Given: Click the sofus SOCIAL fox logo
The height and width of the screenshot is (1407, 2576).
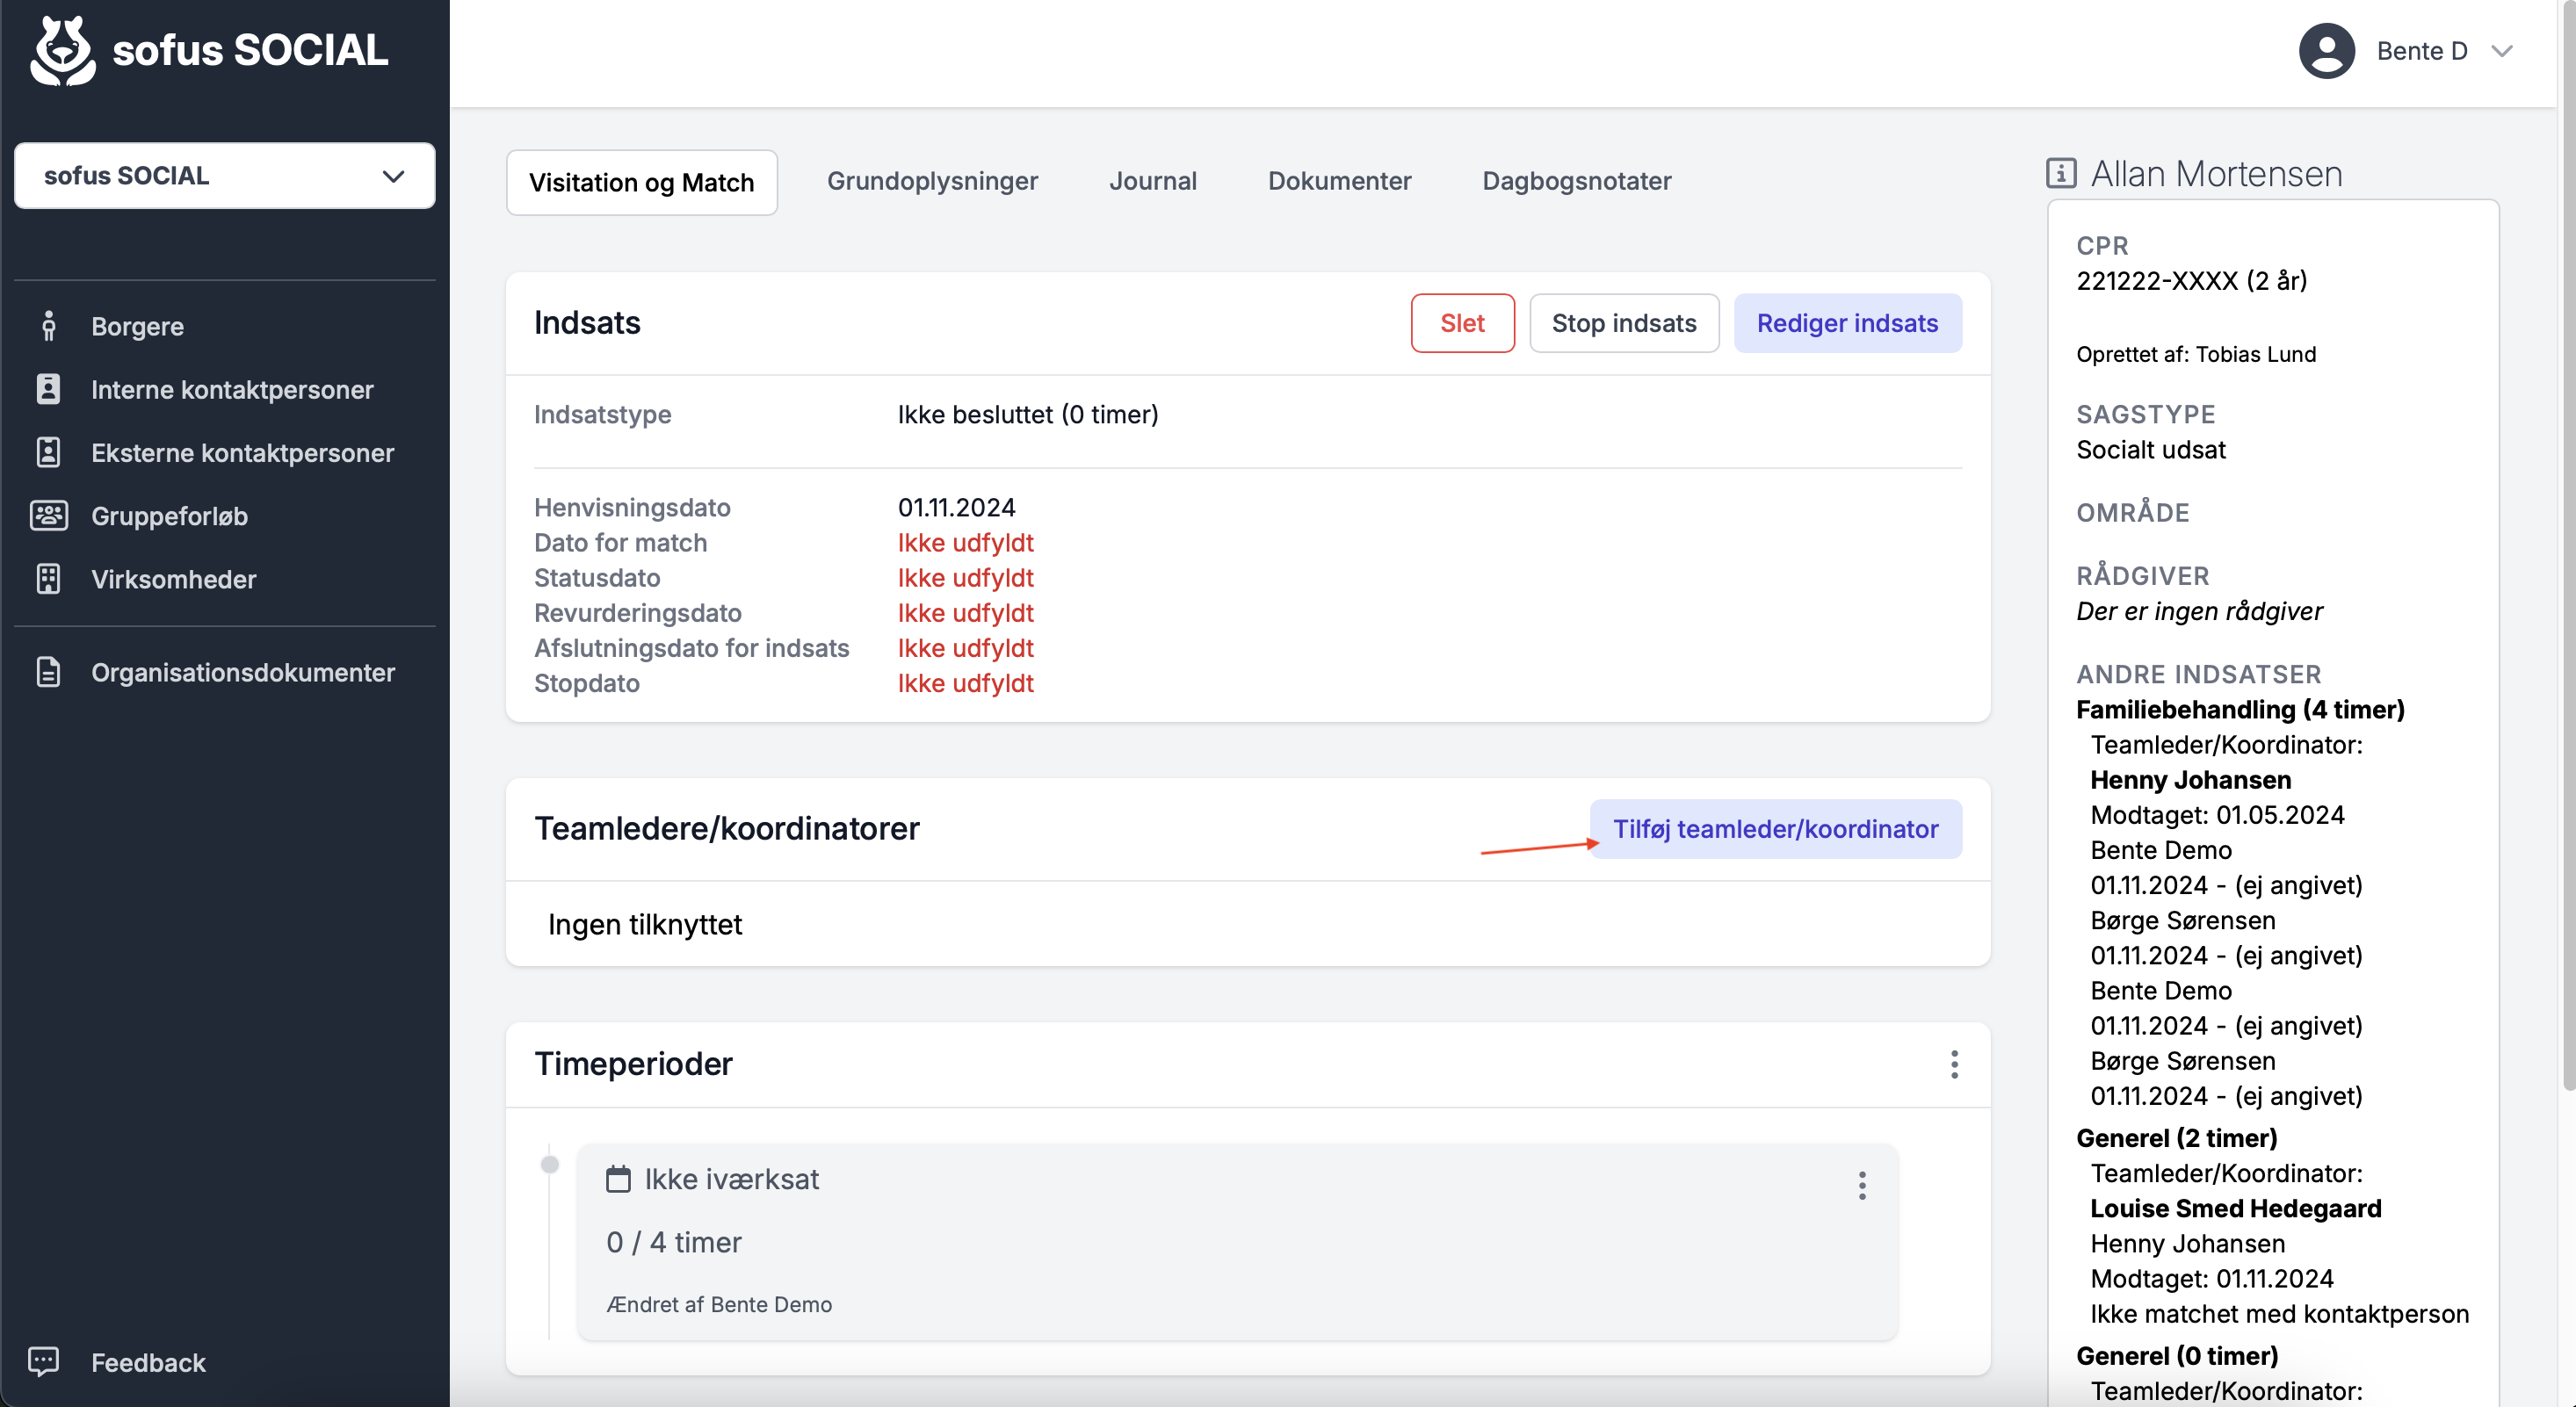Looking at the screenshot, I should point(63,50).
